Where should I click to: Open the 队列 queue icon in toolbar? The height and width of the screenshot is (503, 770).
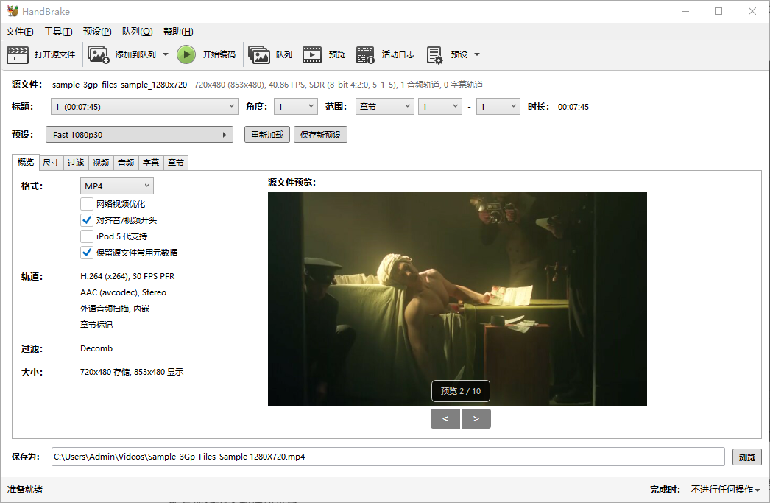[x=259, y=54]
